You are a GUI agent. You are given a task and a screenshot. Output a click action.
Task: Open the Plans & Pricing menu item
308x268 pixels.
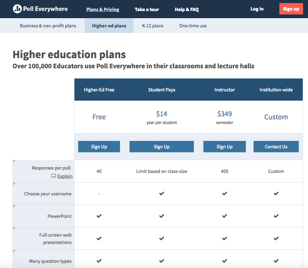point(103,10)
